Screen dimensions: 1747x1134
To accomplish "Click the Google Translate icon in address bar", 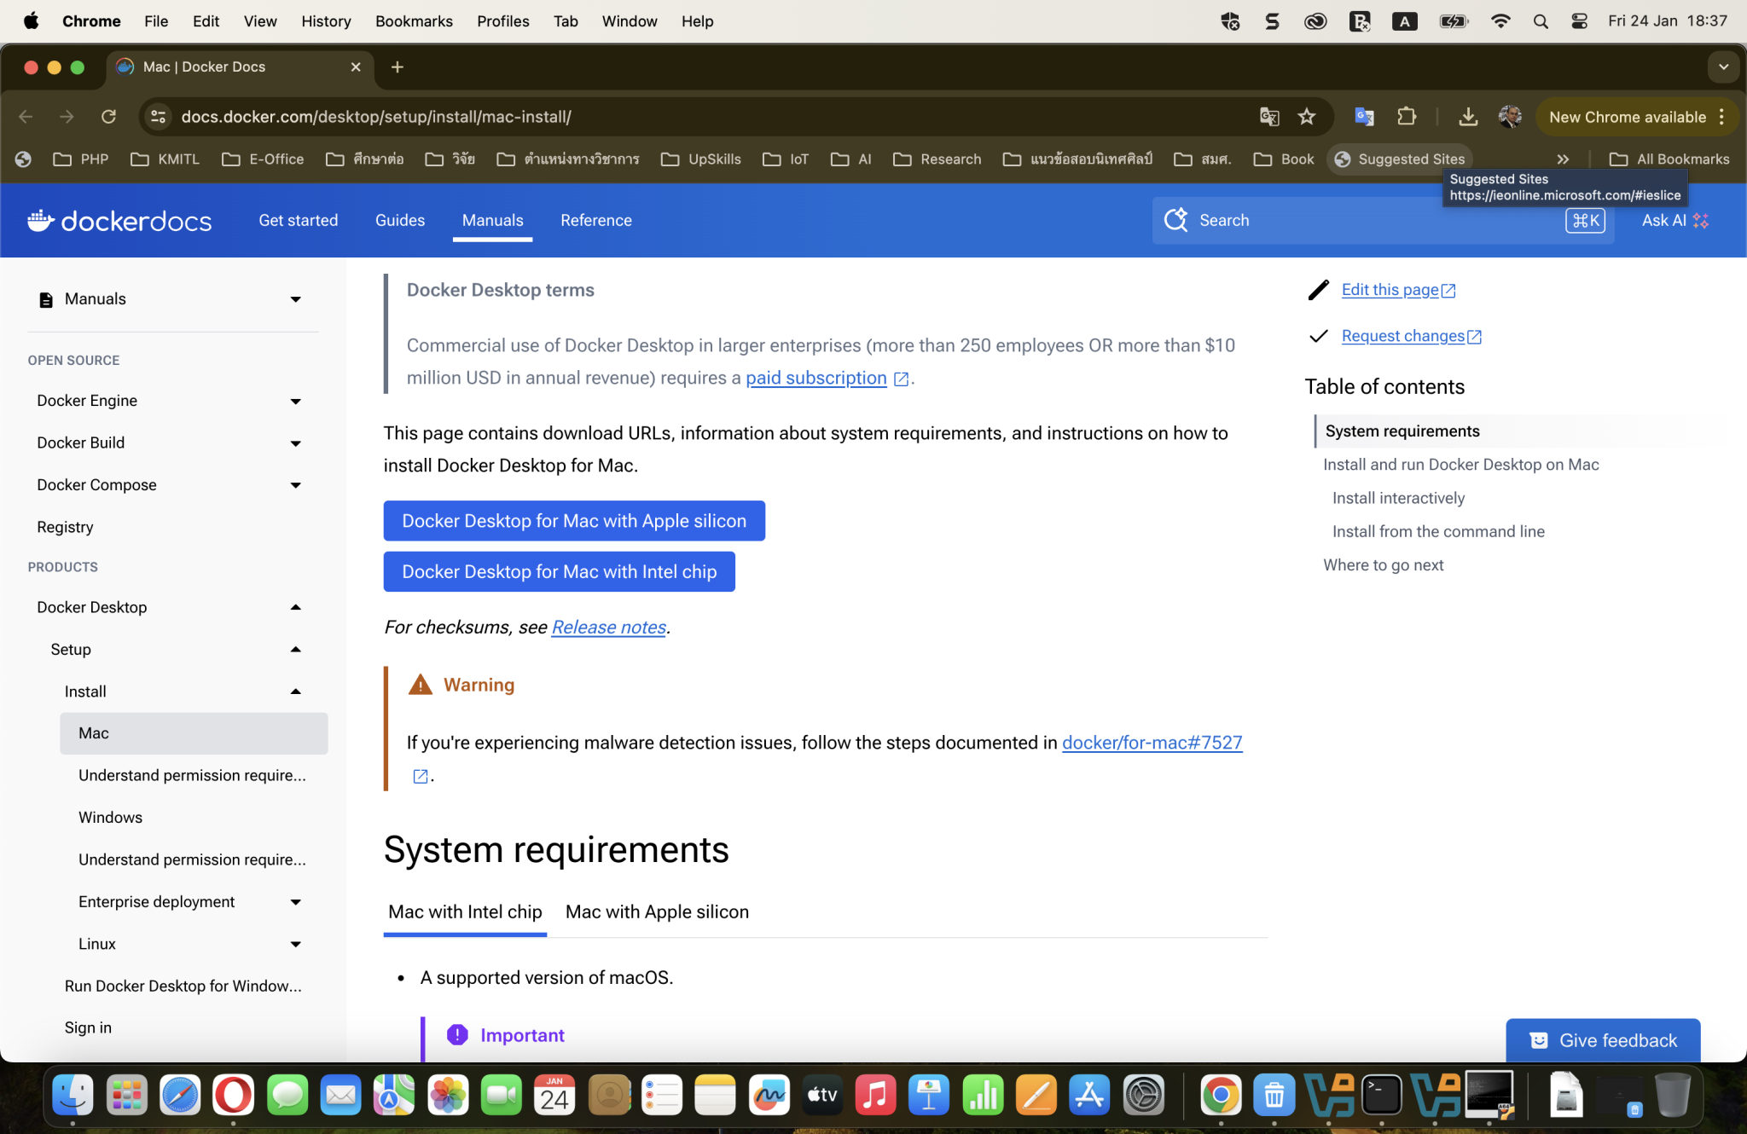I will [x=1269, y=117].
